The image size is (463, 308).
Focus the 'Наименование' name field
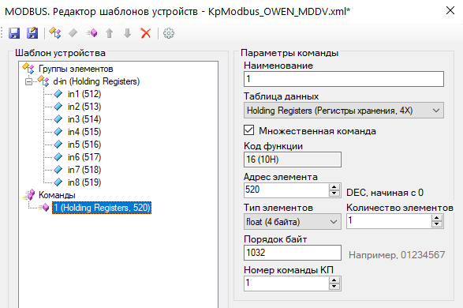[344, 79]
